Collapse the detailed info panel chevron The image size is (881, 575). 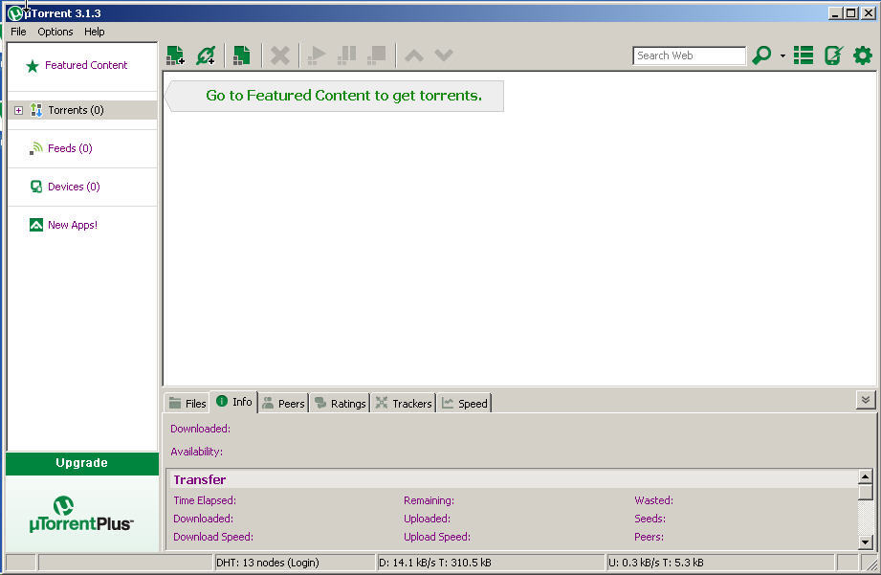click(864, 398)
